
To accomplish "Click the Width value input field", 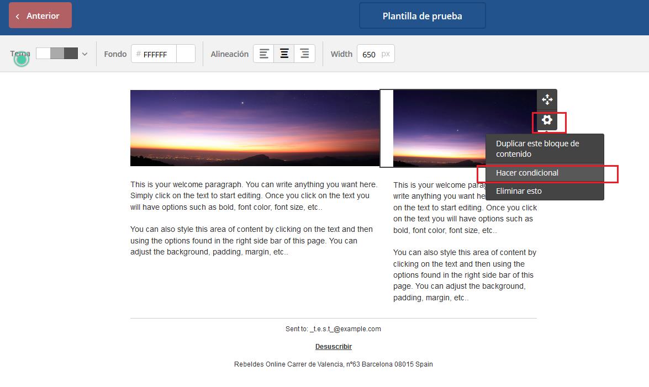I will click(369, 54).
